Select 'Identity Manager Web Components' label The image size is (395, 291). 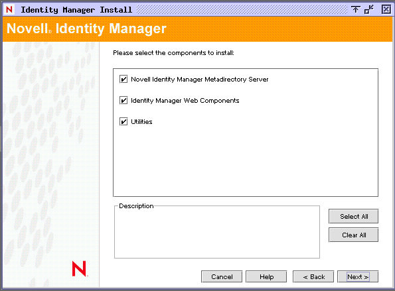pyautogui.click(x=185, y=100)
